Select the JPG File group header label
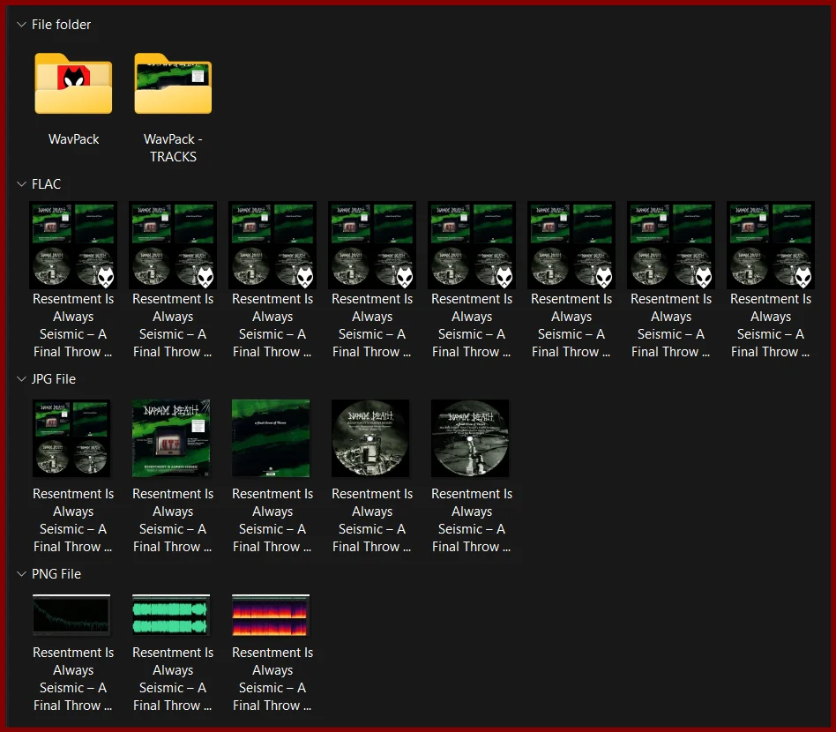 coord(53,379)
